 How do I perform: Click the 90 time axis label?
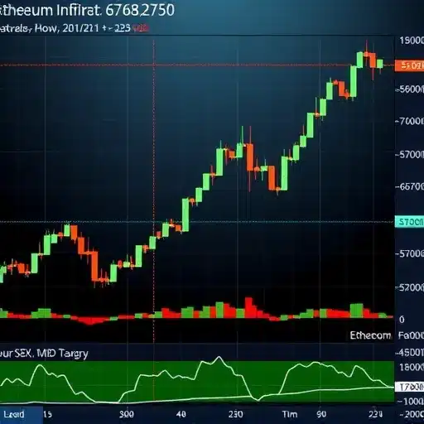tap(321, 414)
